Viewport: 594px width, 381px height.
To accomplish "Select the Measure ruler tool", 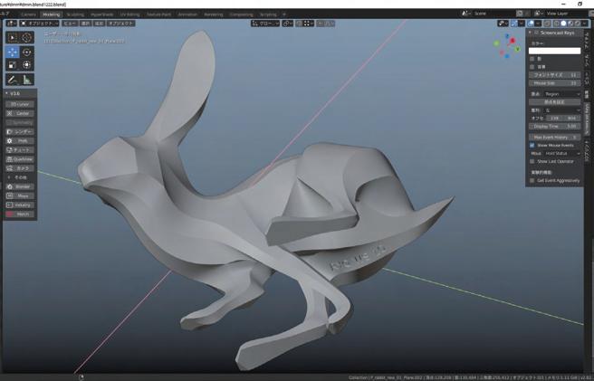I will [x=26, y=80].
